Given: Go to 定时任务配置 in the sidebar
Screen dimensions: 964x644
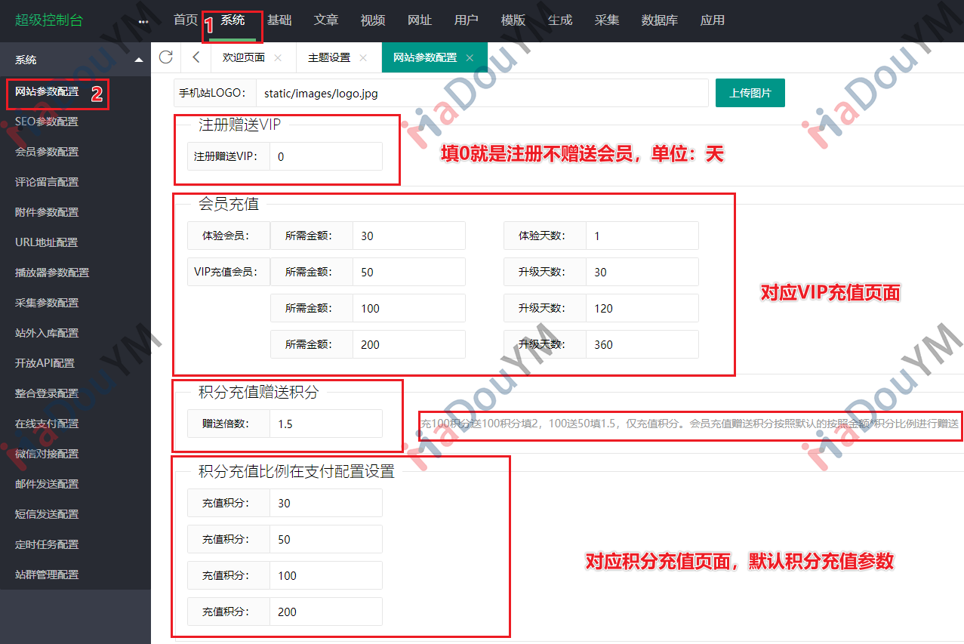Looking at the screenshot, I should click(47, 544).
